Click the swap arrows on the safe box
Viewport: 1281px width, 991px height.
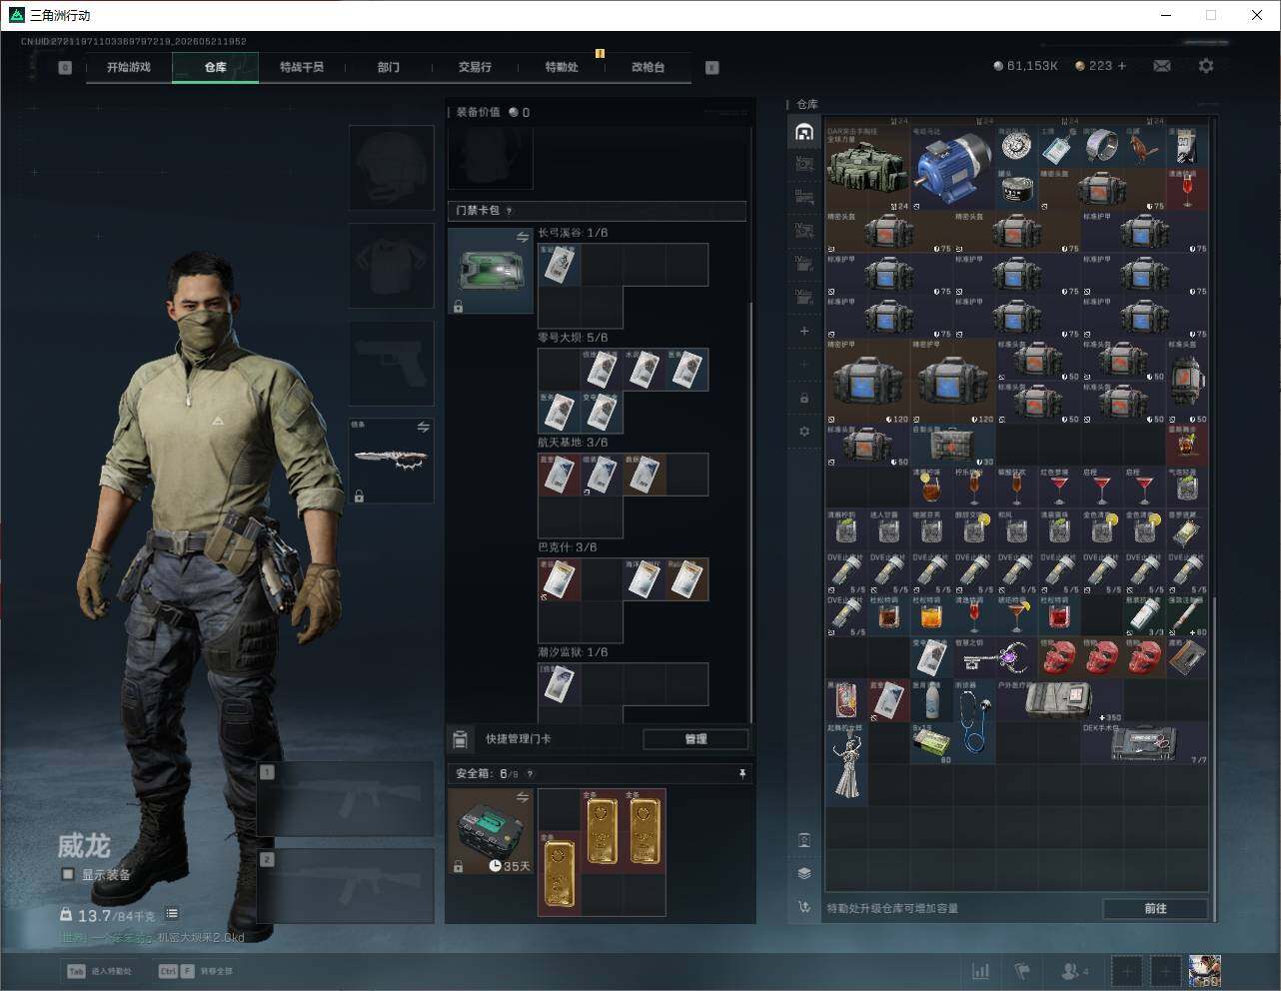(523, 796)
